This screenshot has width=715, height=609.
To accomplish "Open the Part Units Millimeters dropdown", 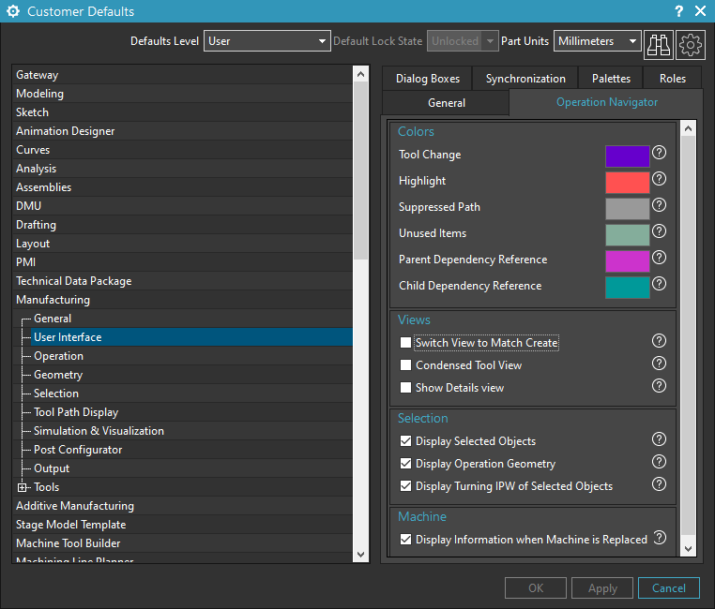I will [598, 41].
